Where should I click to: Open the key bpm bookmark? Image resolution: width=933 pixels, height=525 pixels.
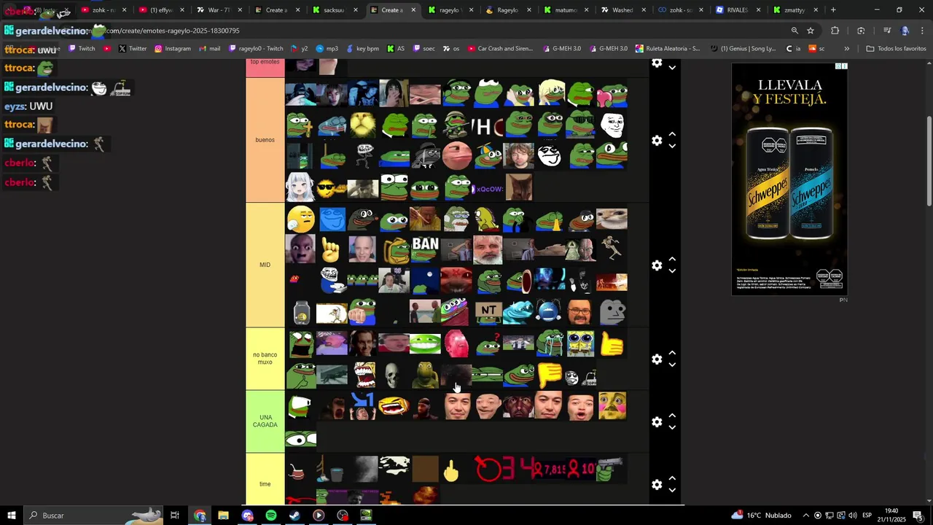pyautogui.click(x=362, y=49)
